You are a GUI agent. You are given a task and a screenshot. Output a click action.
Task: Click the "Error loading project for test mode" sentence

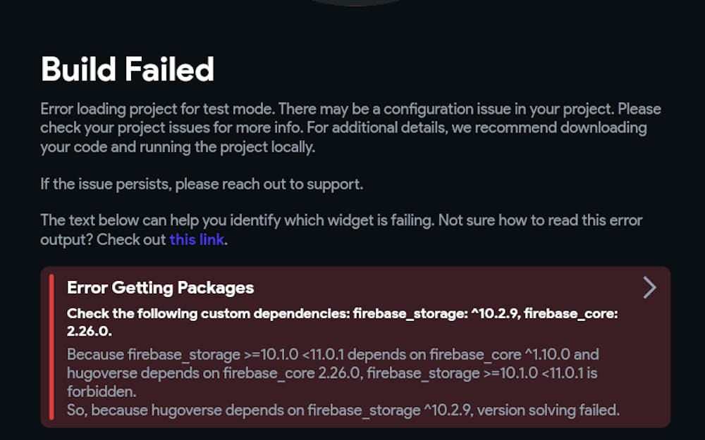[x=172, y=110]
